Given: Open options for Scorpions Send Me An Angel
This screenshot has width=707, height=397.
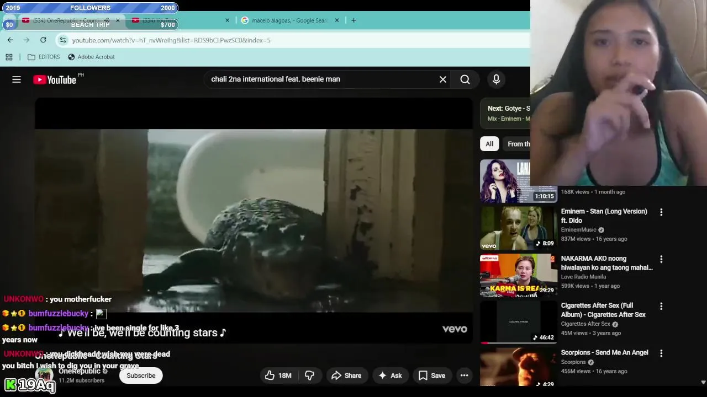Looking at the screenshot, I should coord(661,353).
